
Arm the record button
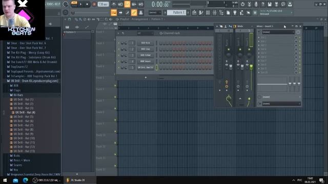tap(94, 4)
